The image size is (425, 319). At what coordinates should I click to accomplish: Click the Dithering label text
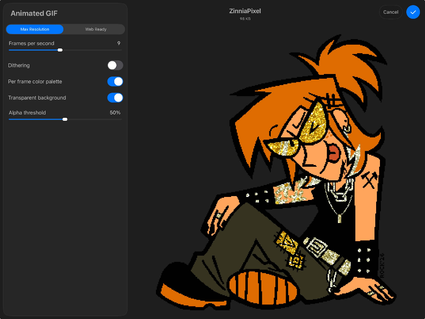(x=19, y=66)
